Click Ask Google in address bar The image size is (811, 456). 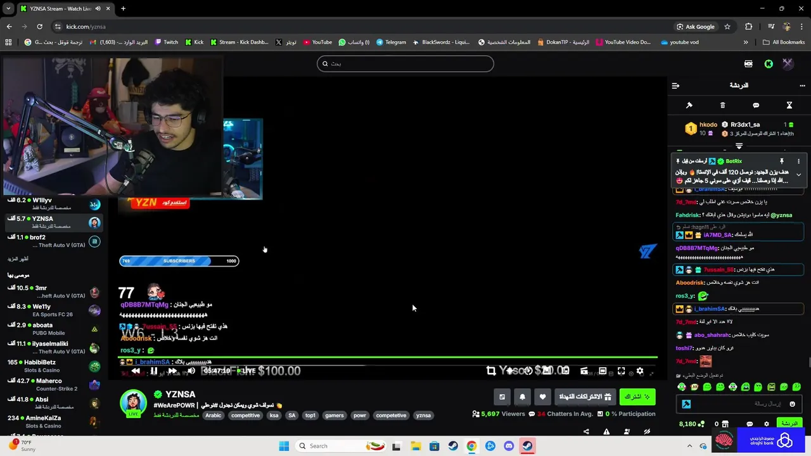(x=695, y=27)
